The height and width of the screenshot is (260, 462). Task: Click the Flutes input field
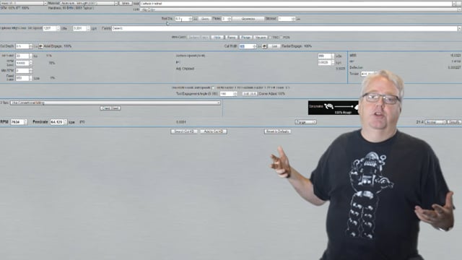tap(225, 19)
